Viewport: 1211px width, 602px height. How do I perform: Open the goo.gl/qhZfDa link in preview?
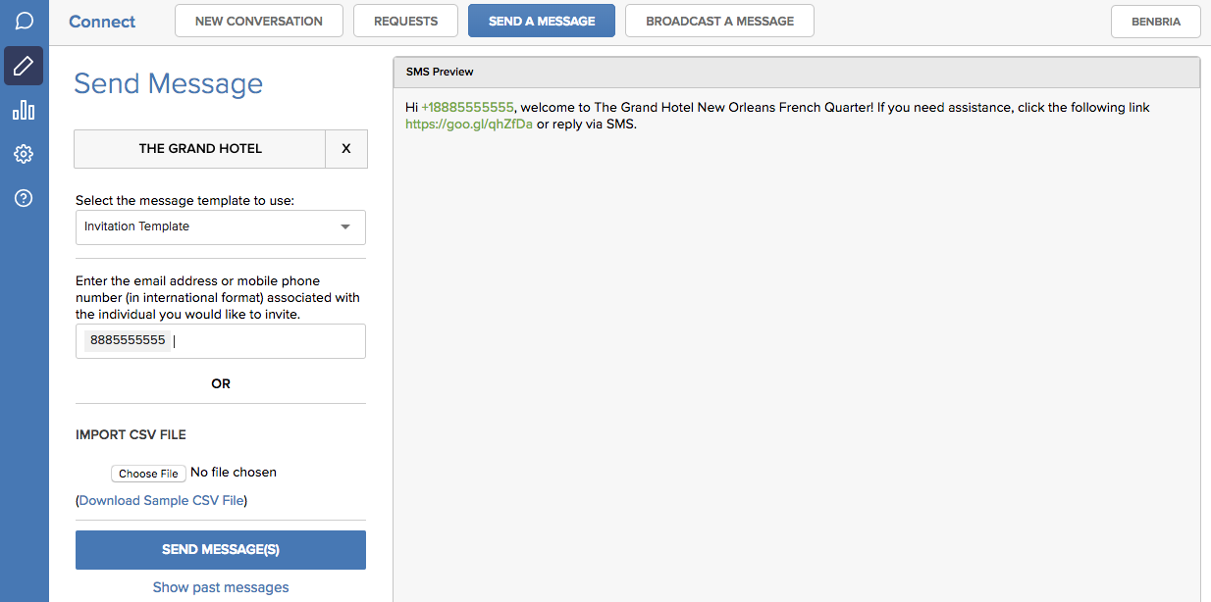[469, 125]
